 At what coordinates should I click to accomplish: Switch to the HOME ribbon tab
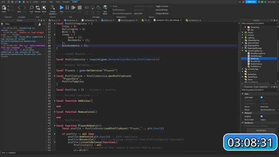coord(36,2)
